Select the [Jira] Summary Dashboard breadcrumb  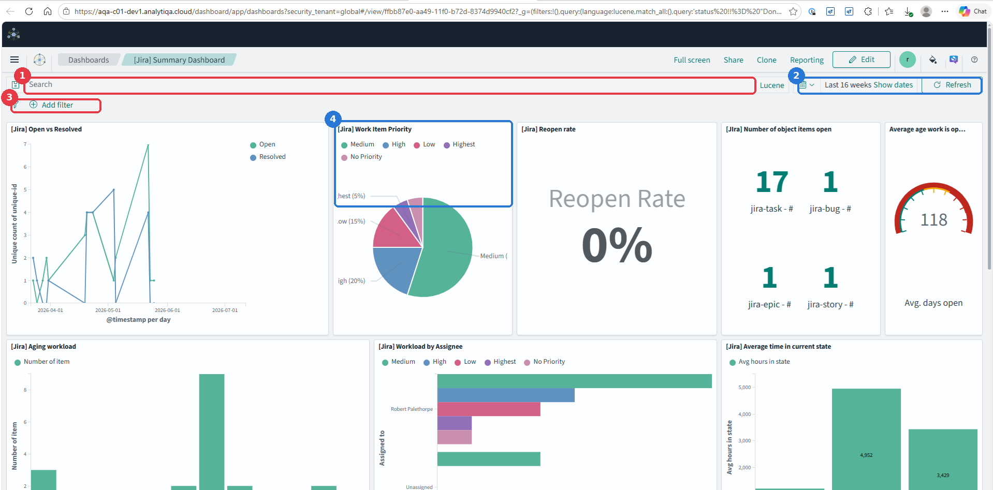pyautogui.click(x=179, y=60)
